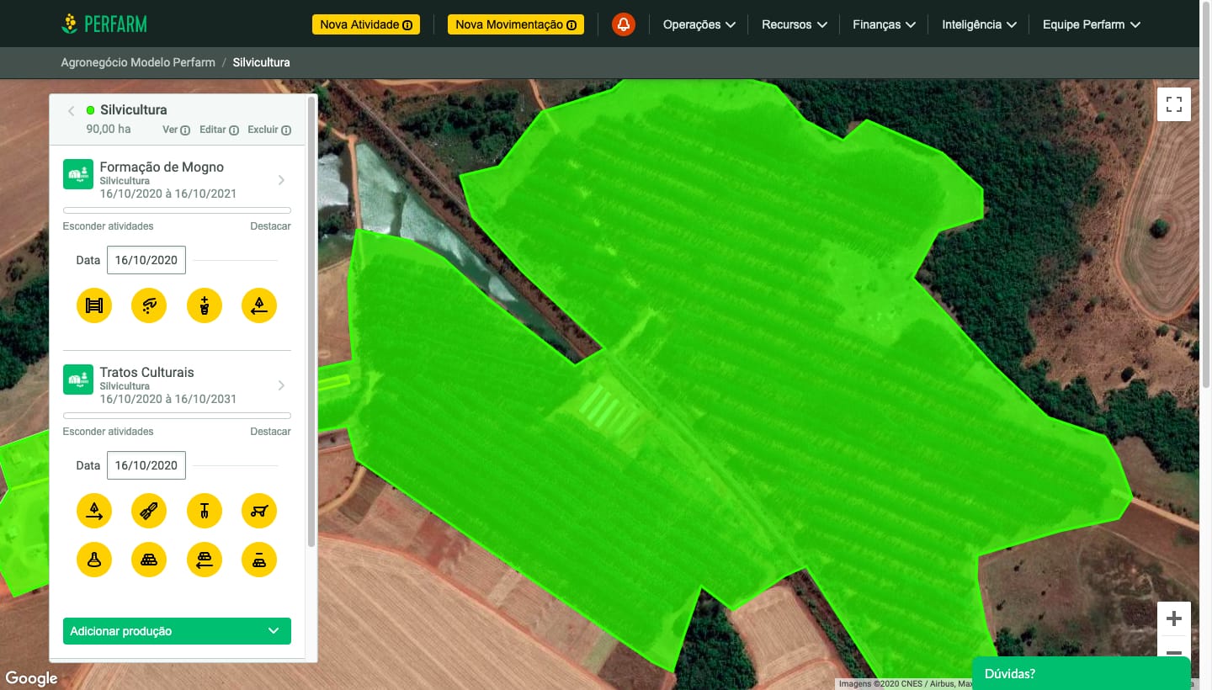The width and height of the screenshot is (1212, 690).
Task: Hide activities for Formação de Mogno
Action: 108,226
